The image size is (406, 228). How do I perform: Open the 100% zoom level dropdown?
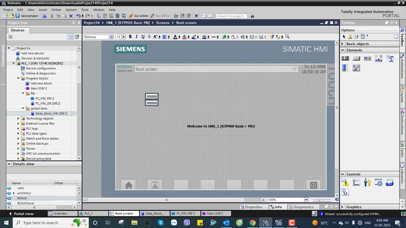click(x=306, y=200)
